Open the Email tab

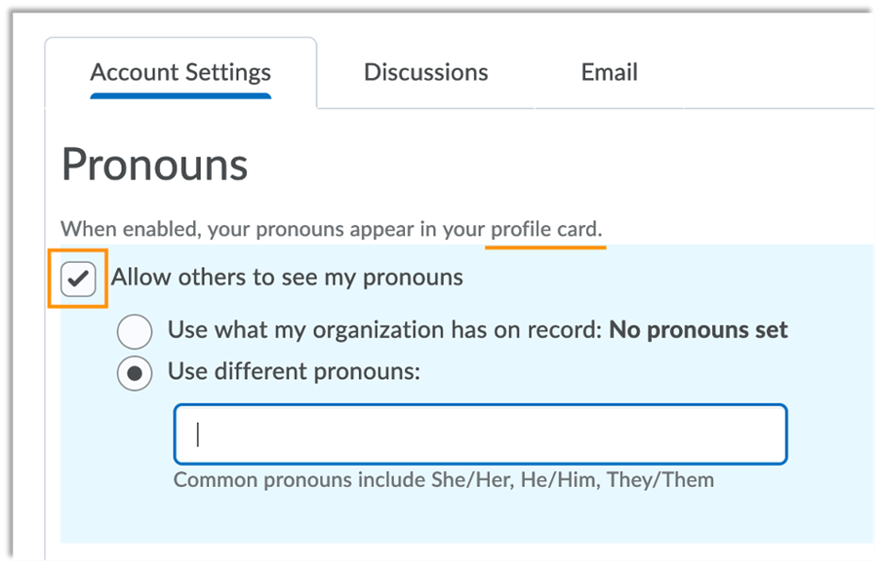tap(609, 72)
